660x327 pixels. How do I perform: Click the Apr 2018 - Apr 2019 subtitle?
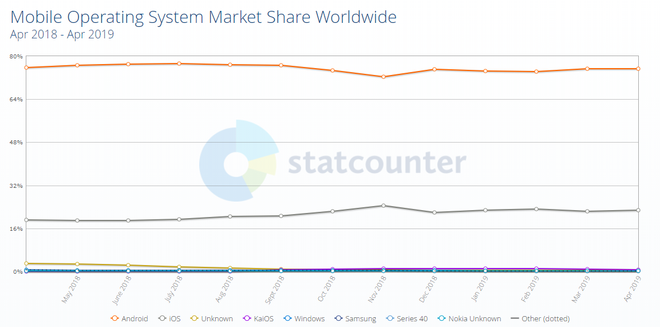pyautogui.click(x=62, y=34)
